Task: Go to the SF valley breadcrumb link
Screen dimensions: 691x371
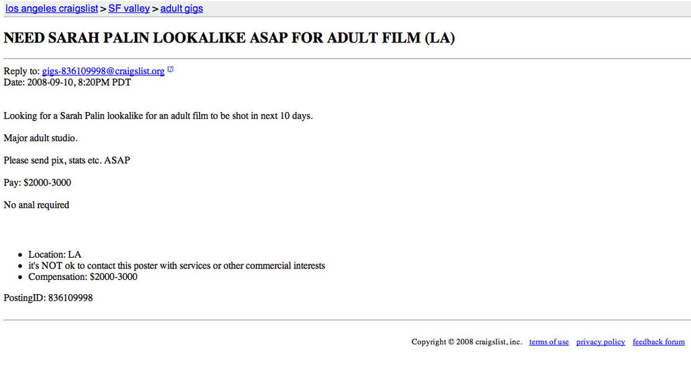Action: pyautogui.click(x=129, y=9)
